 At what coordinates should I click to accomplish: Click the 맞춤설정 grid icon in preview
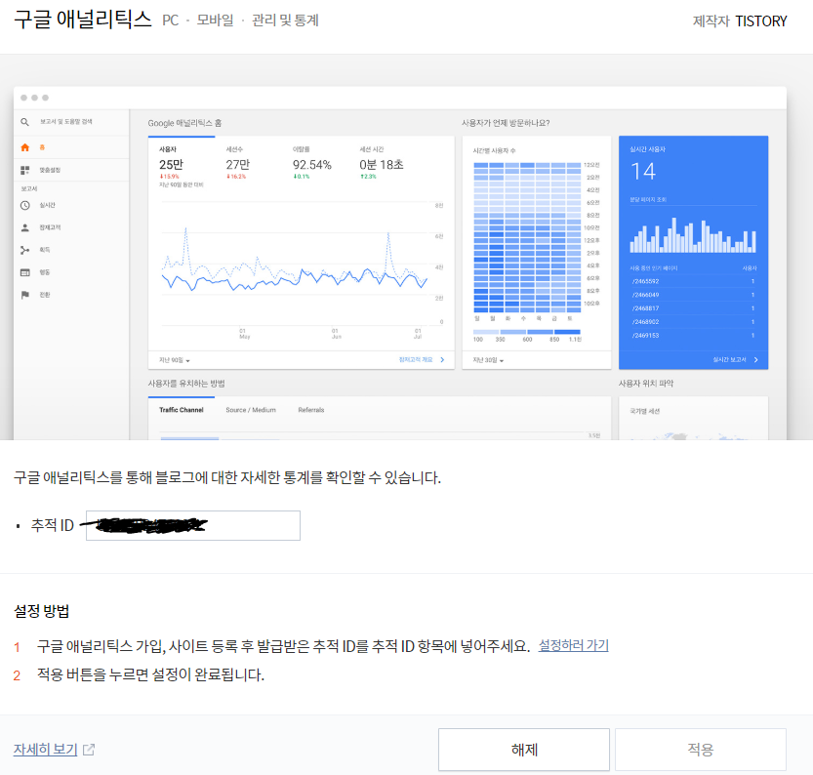[25, 170]
